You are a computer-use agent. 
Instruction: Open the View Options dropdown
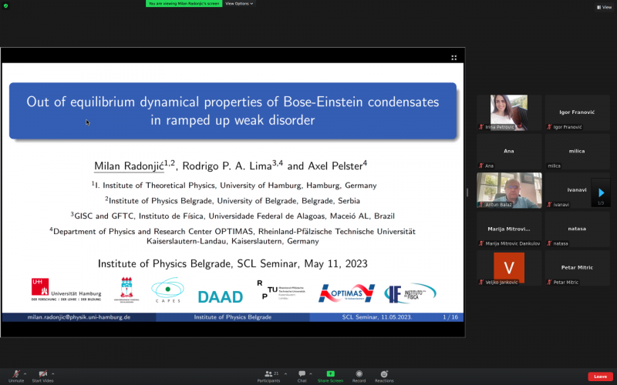click(239, 4)
